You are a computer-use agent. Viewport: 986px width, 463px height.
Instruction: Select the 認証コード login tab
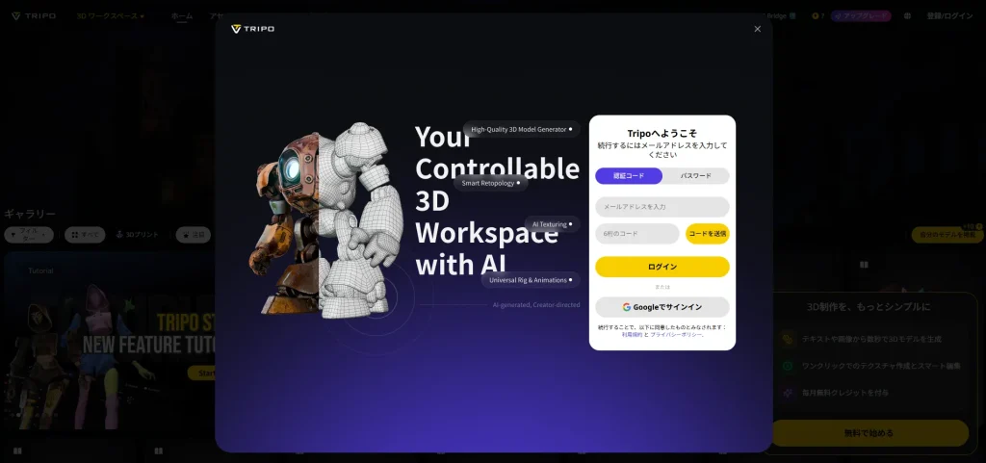[629, 176]
